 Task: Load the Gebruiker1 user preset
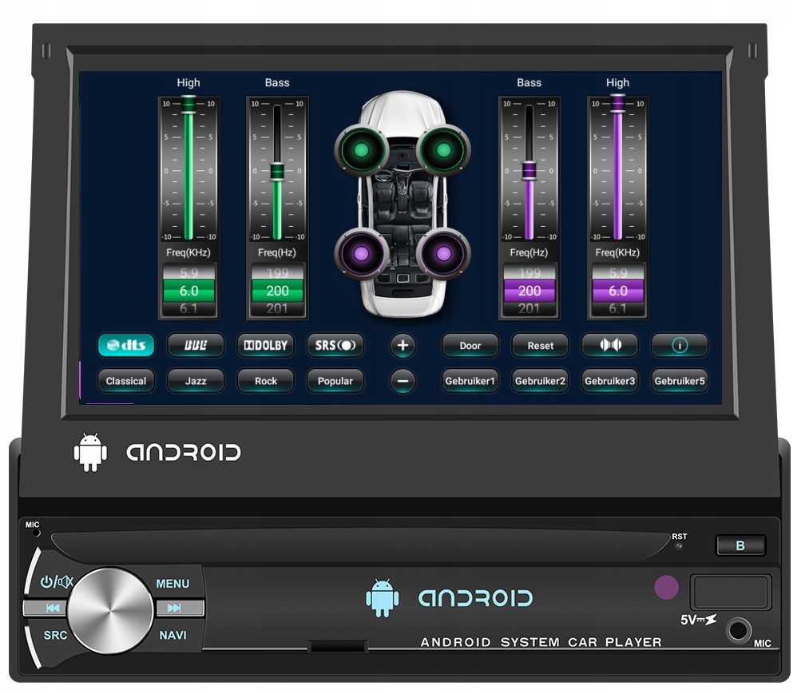pos(470,381)
